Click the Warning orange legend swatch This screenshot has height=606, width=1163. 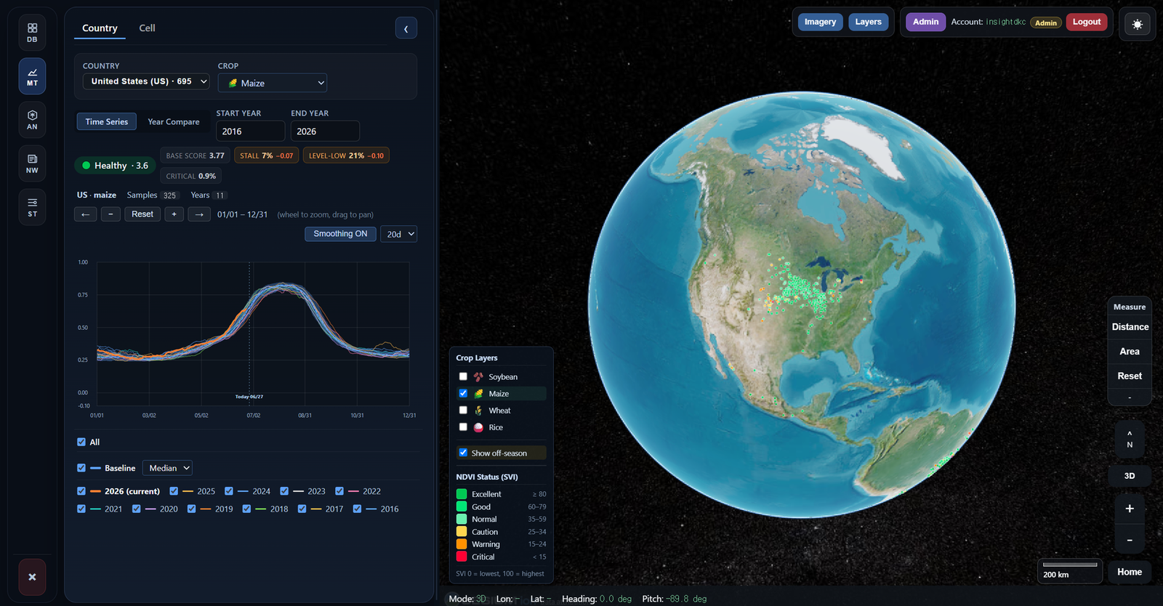pos(462,544)
